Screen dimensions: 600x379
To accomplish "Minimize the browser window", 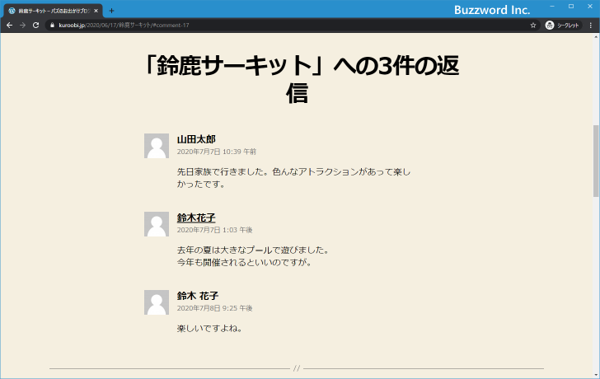I will (552, 6).
